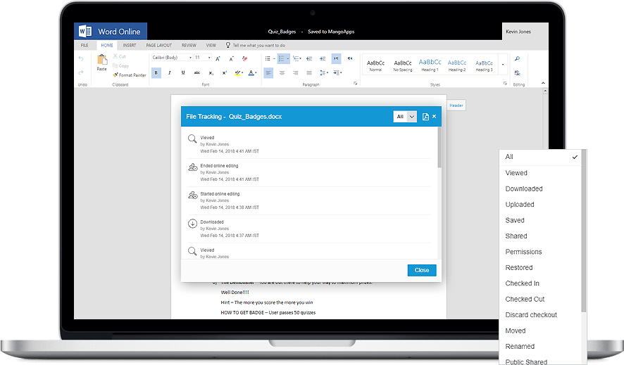624x365 pixels.
Task: Select Downloaded in the filter list
Action: [524, 188]
